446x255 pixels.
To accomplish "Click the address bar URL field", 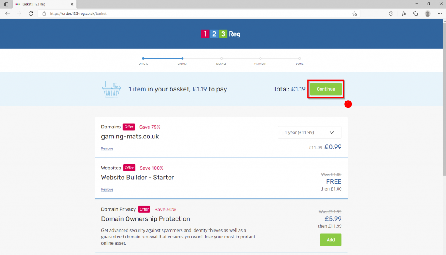I will tap(199, 13).
